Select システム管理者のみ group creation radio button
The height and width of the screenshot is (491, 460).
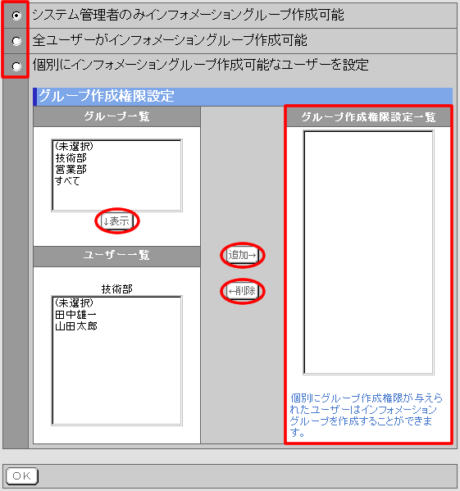point(16,16)
